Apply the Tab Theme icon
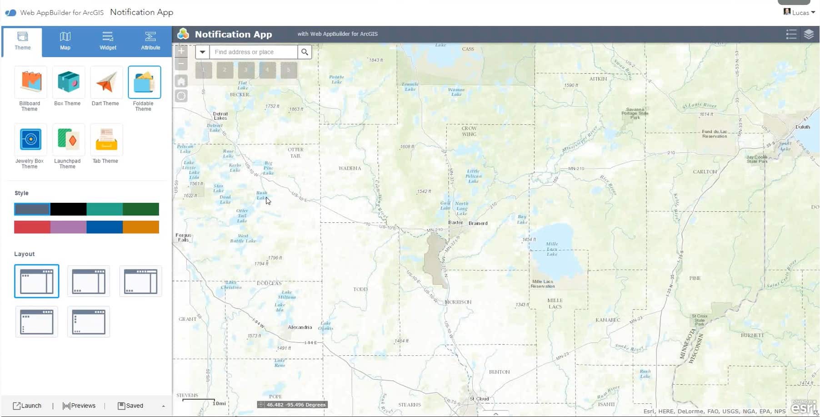This screenshot has height=417, width=820. coord(106,140)
